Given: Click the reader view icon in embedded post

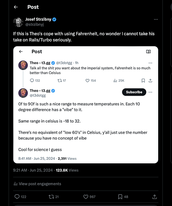Looking at the screenshot, I should click(x=148, y=52).
